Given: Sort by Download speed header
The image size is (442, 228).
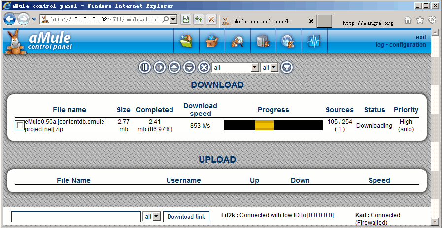Looking at the screenshot, I should (x=200, y=110).
